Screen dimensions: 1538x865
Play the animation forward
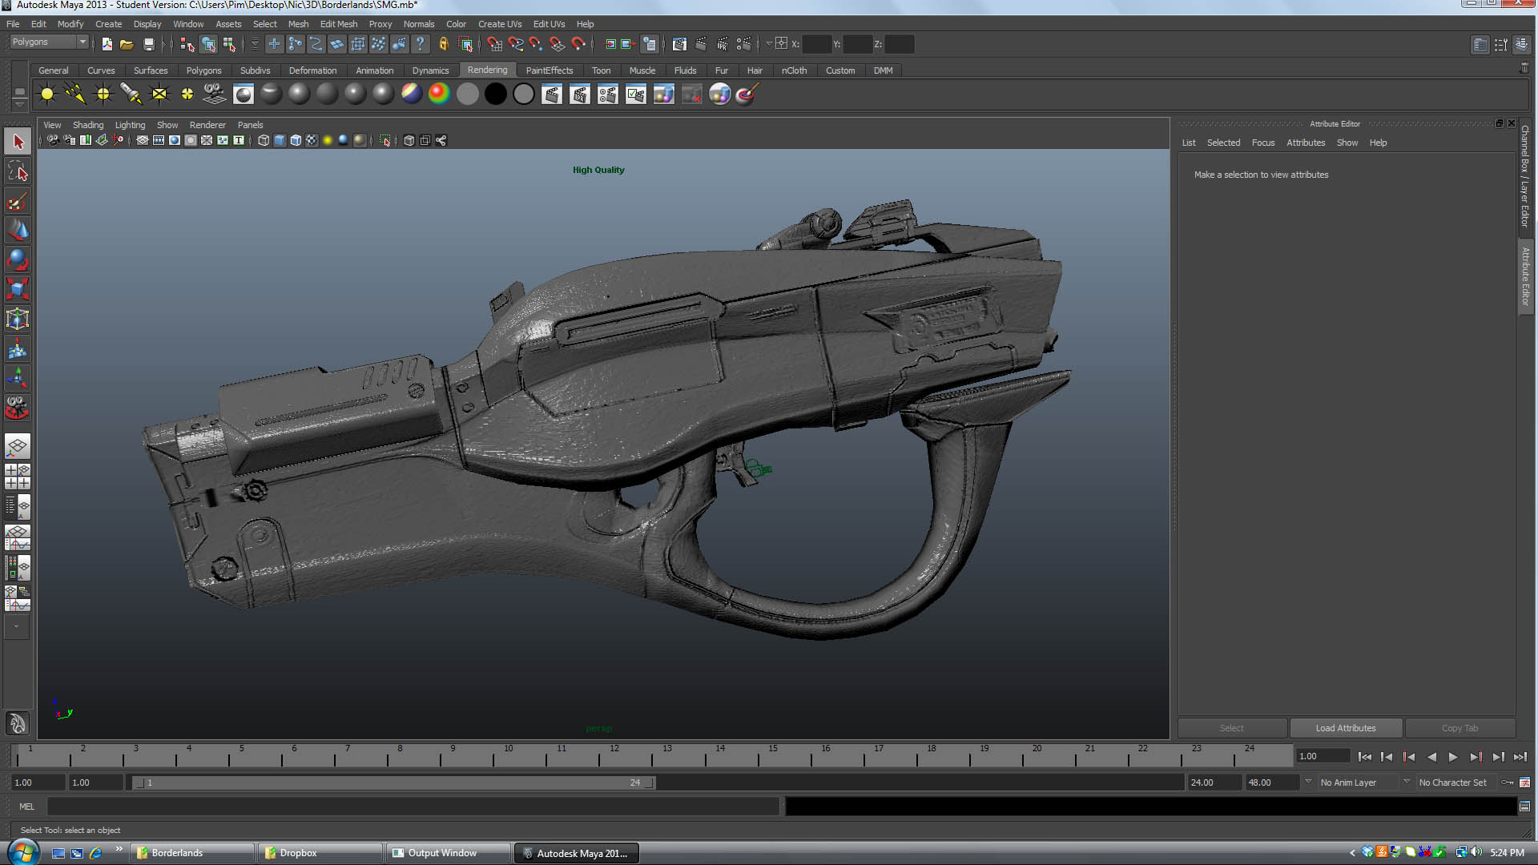(x=1453, y=757)
